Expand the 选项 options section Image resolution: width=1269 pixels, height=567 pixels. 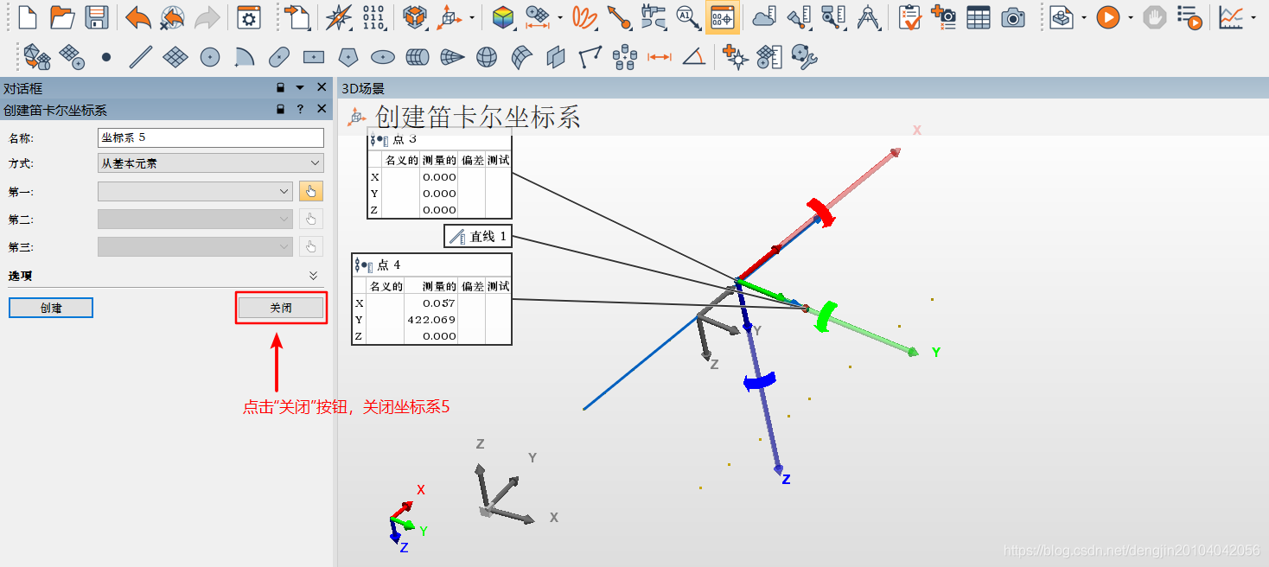[314, 276]
